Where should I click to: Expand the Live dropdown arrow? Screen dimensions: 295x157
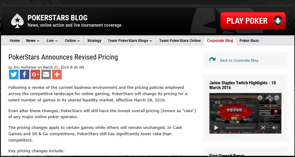(56, 41)
